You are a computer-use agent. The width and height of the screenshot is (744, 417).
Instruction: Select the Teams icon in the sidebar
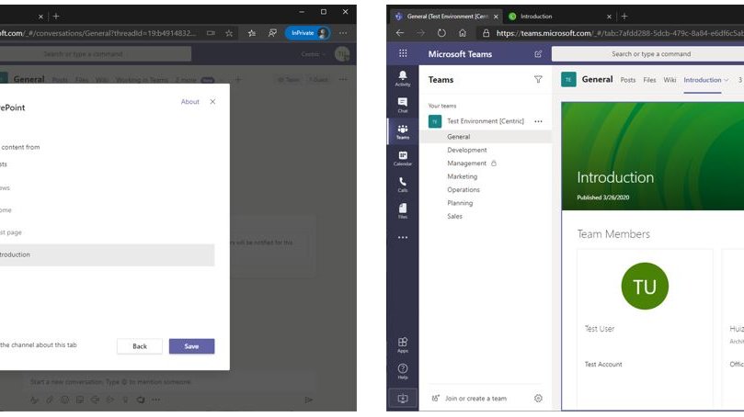click(403, 131)
